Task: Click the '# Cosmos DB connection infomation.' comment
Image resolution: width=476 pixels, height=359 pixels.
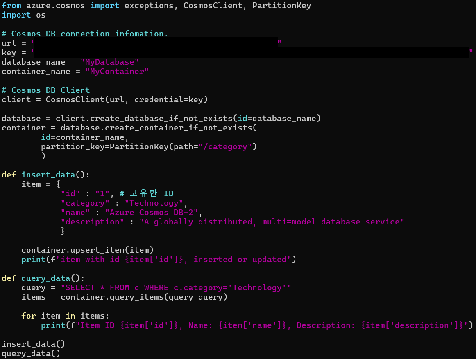Action: pos(85,34)
